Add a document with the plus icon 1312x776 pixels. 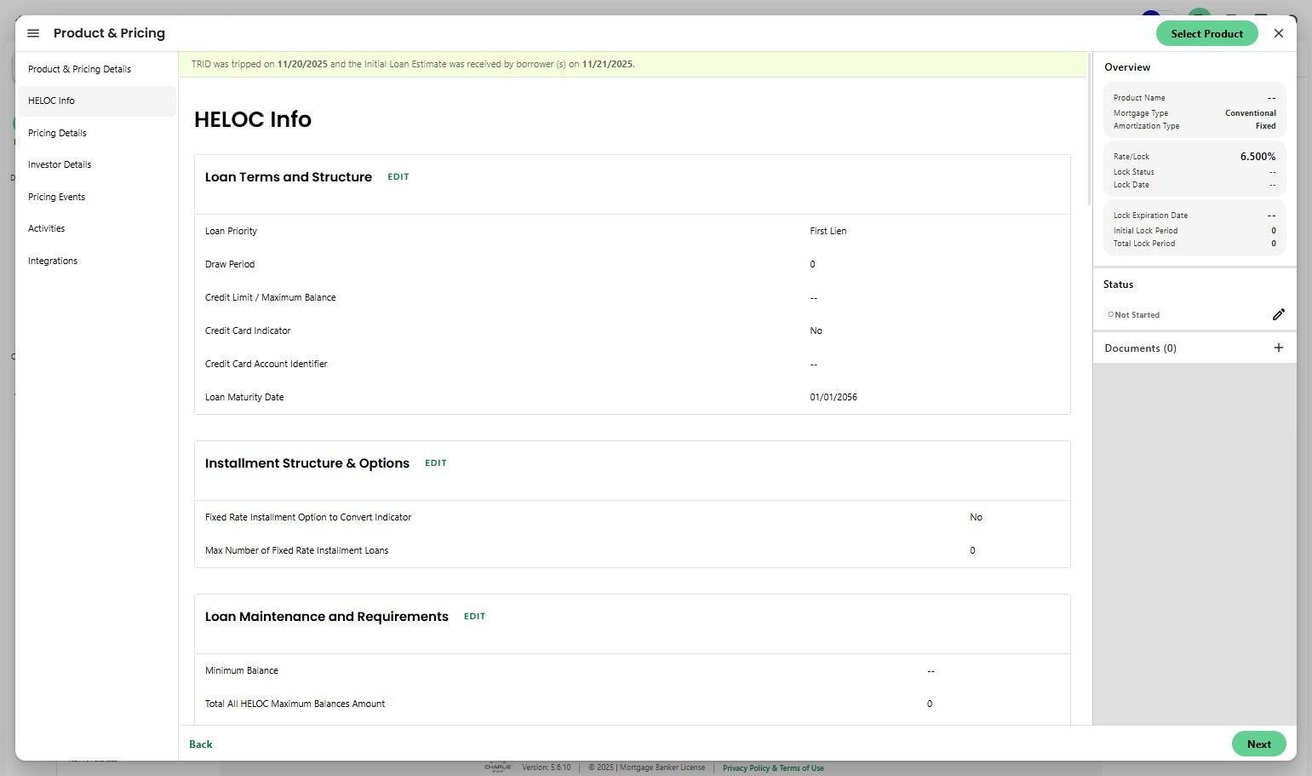pos(1278,348)
